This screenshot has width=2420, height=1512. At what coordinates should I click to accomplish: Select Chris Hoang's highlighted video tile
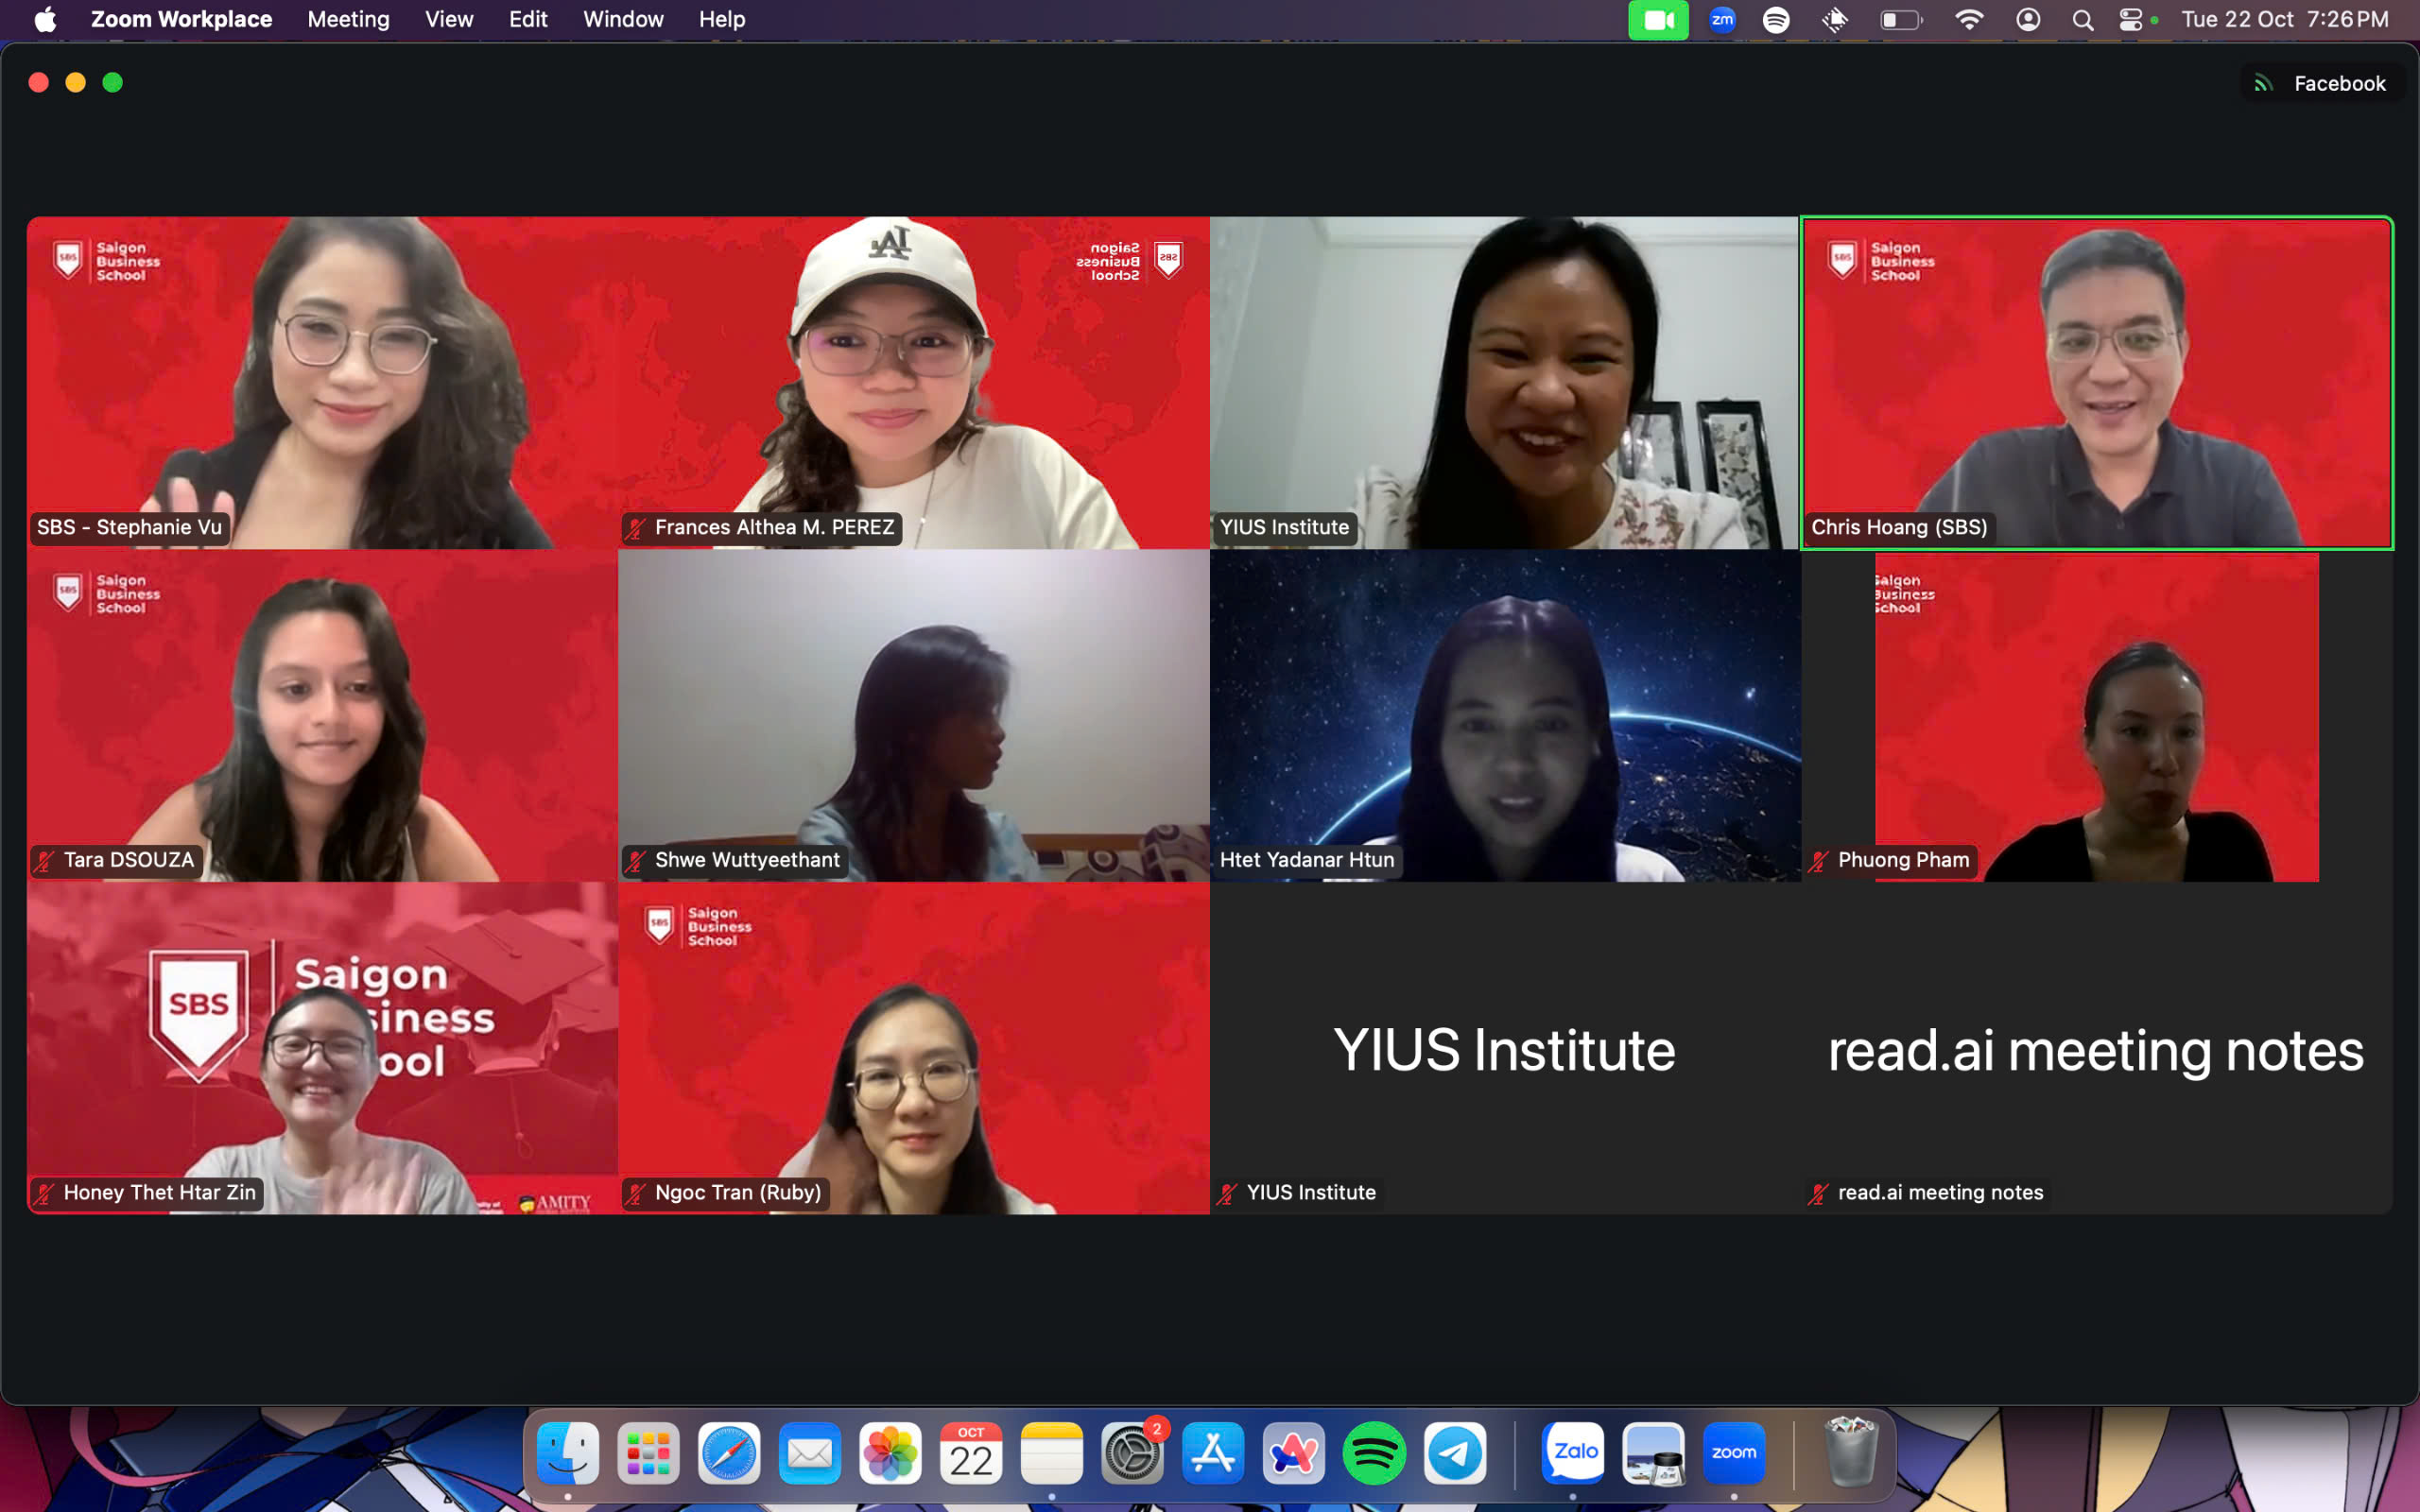[2096, 383]
